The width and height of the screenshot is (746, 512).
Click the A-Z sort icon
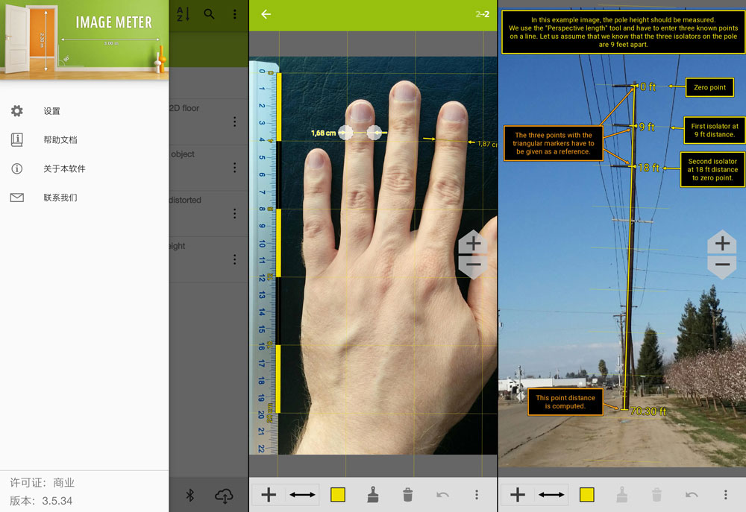184,14
